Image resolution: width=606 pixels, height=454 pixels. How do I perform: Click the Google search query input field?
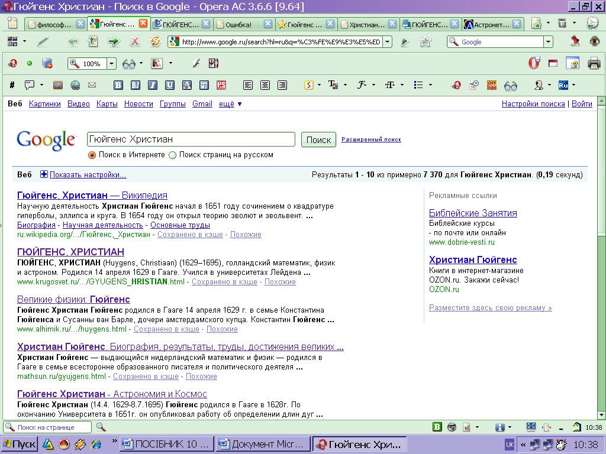(x=191, y=140)
